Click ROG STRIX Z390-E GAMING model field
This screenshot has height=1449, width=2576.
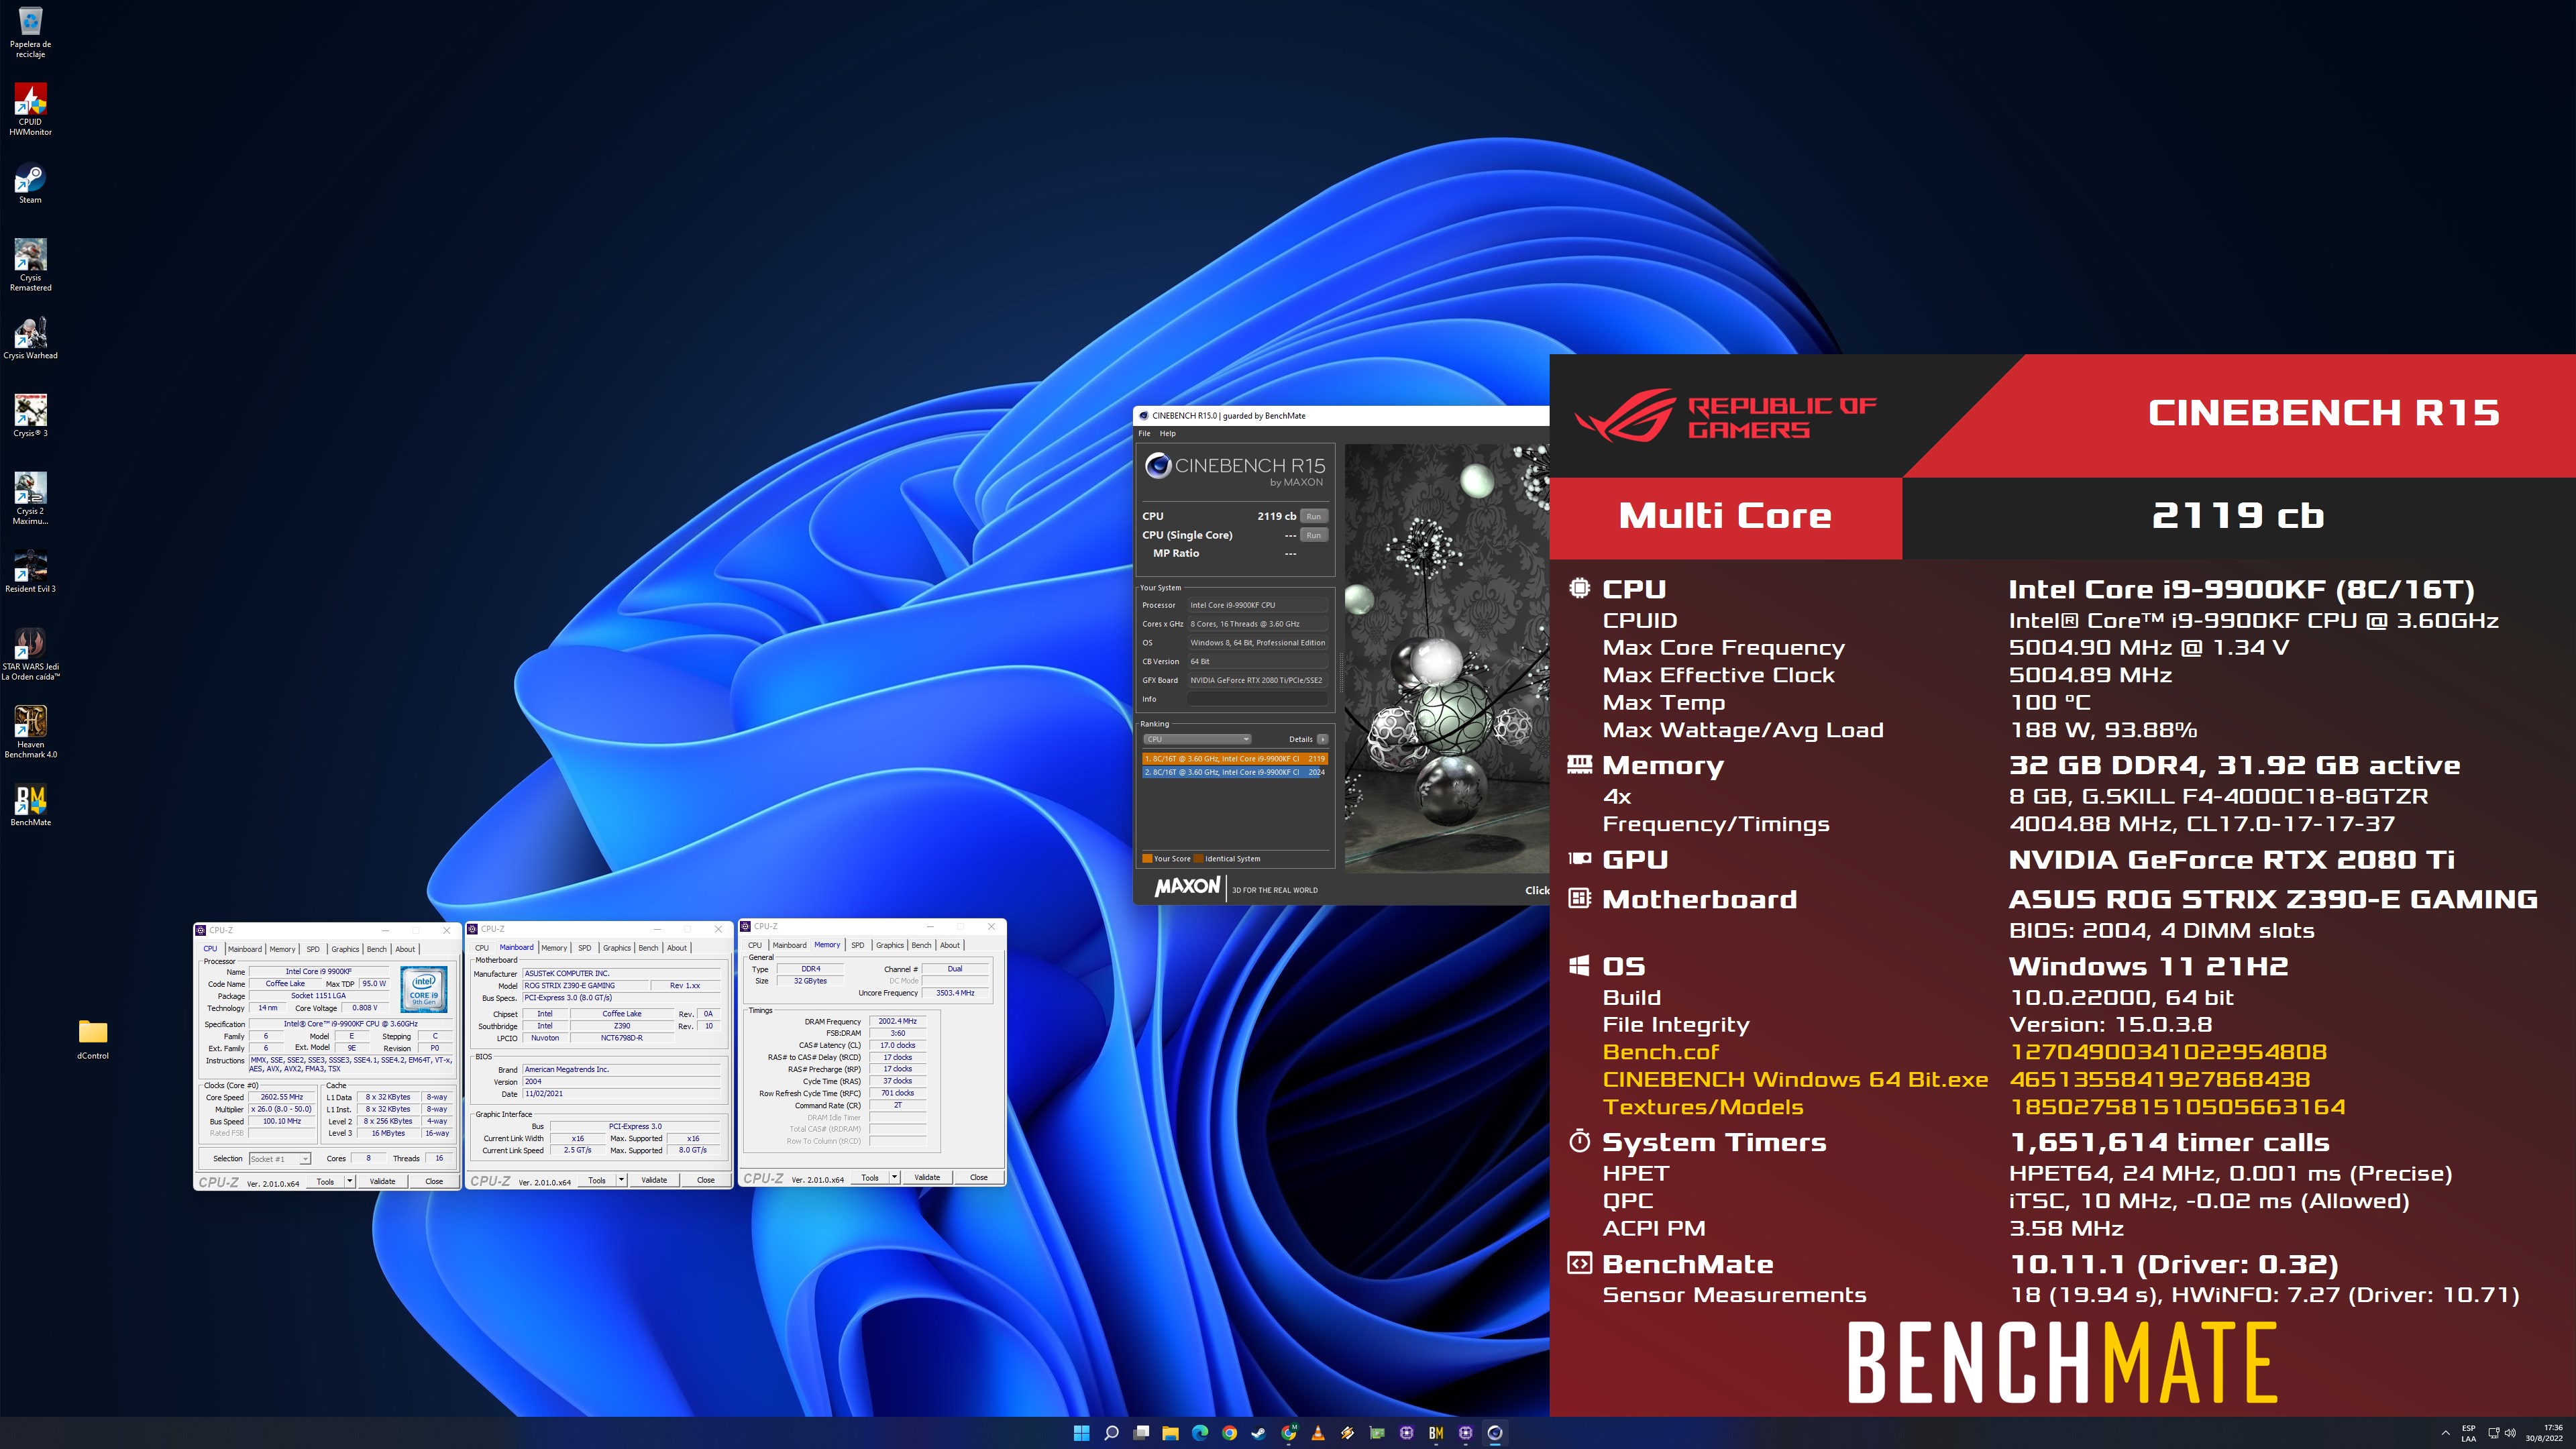tap(585, 985)
